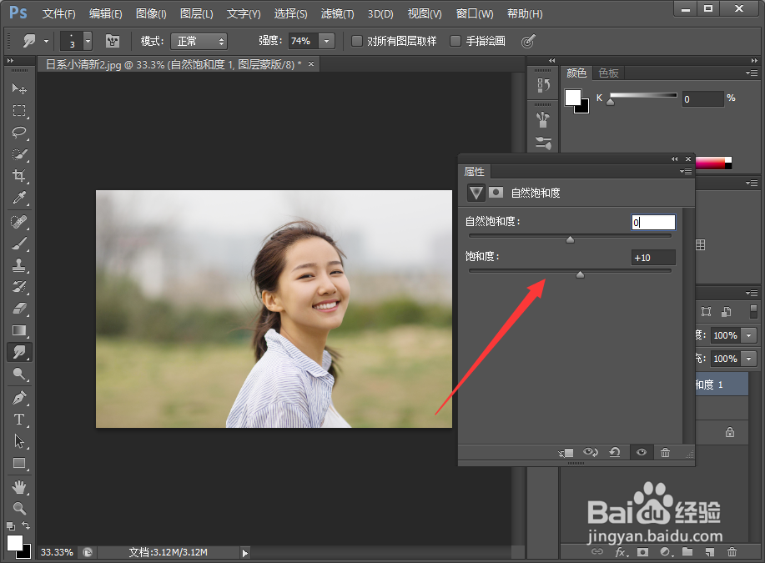This screenshot has width=765, height=563.
Task: Click the foreground color swatch in Color panel
Action: pyautogui.click(x=573, y=97)
